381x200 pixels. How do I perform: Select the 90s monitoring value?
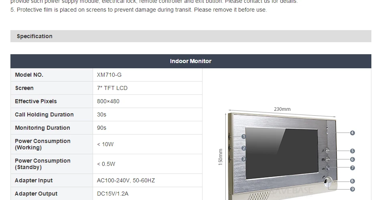[x=101, y=128]
